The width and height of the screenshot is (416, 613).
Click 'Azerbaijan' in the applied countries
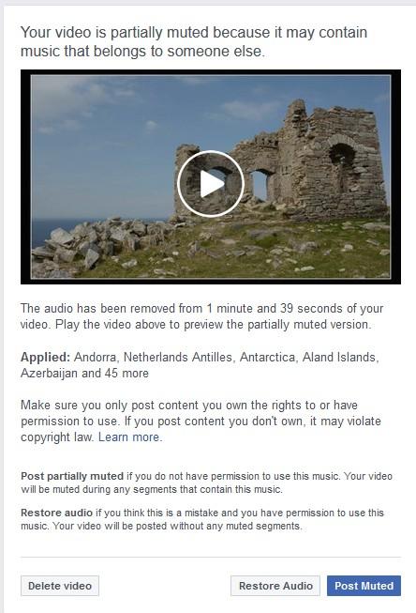[x=49, y=373]
